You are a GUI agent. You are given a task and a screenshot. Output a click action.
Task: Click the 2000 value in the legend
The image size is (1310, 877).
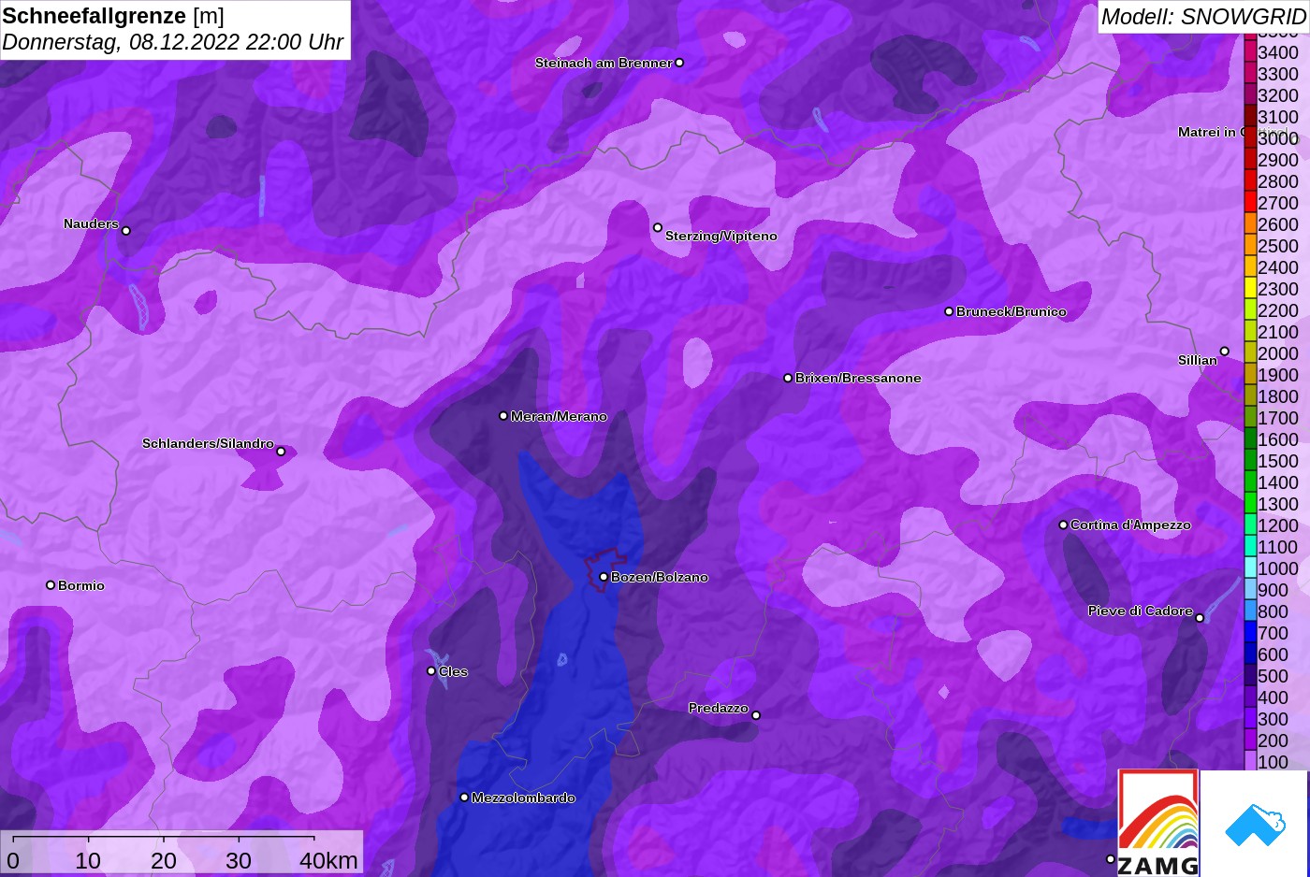(1278, 353)
